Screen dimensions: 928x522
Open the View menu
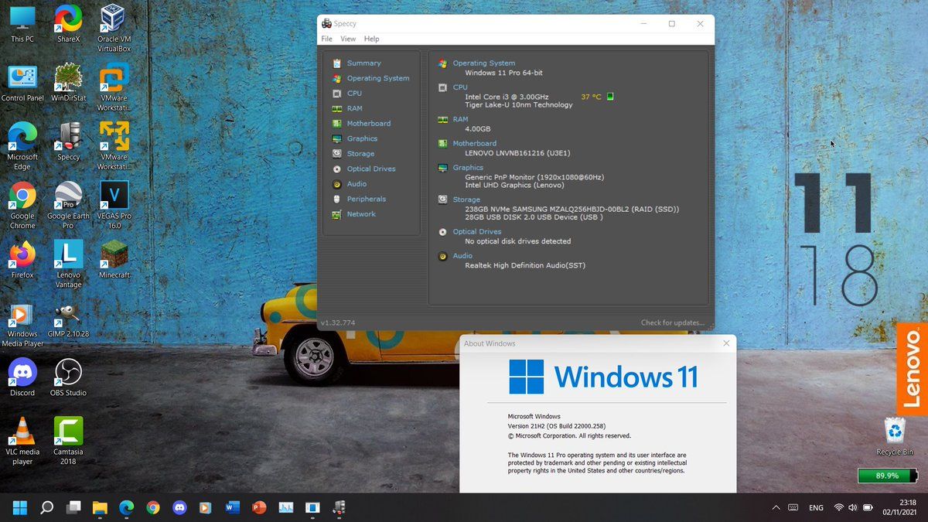click(348, 39)
